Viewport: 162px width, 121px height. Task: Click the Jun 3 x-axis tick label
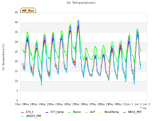click(x=147, y=104)
